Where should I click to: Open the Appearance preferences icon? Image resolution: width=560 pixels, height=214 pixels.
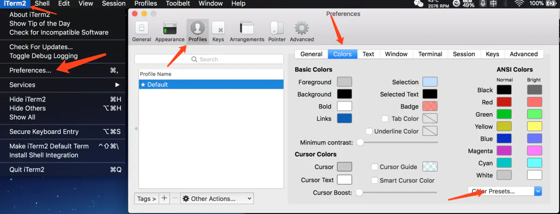[x=170, y=31]
